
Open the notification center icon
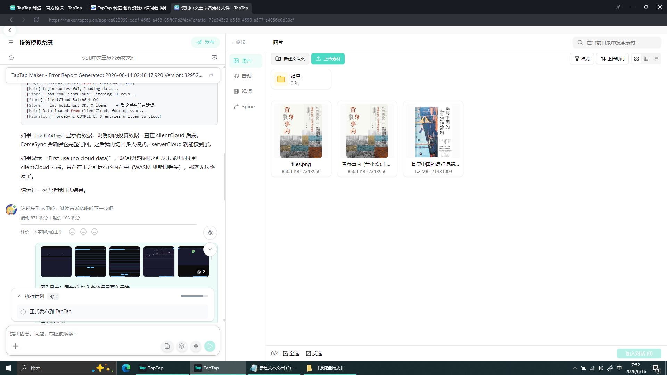tap(656, 368)
